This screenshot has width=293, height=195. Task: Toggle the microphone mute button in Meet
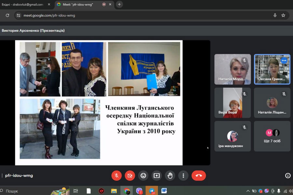click(x=117, y=175)
